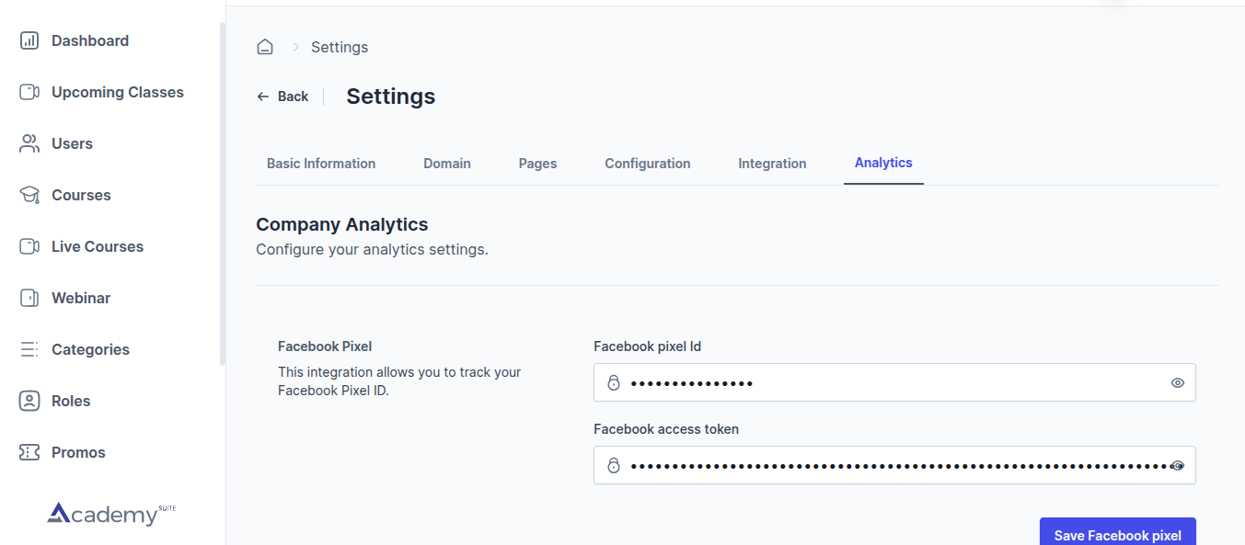
Task: Select the Integration tab
Action: click(772, 164)
